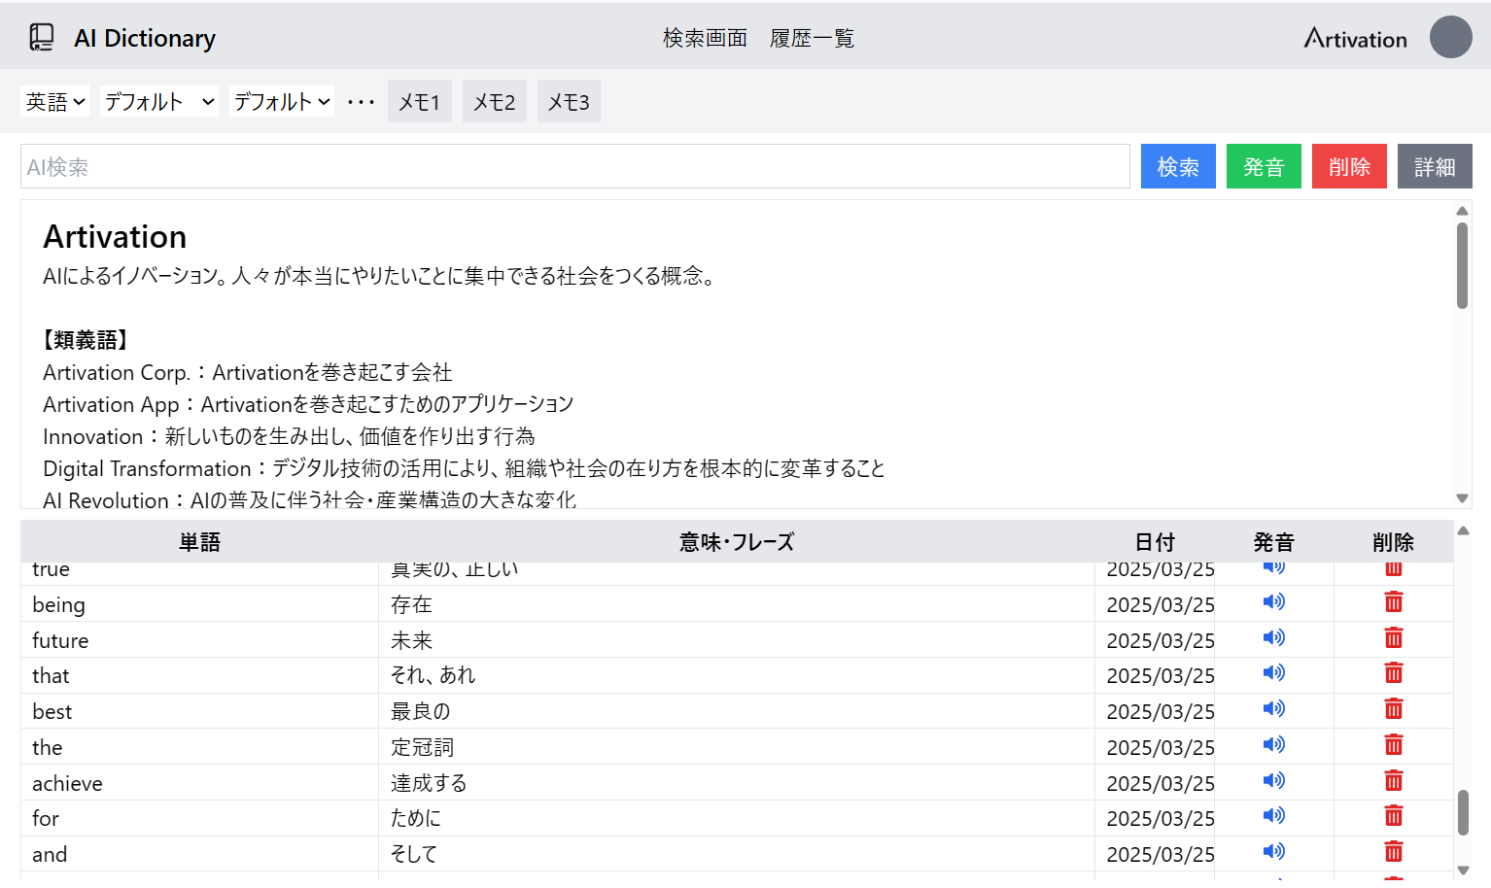Image resolution: width=1491 pixels, height=888 pixels.
Task: Click history table scroll-down arrow
Action: 1463,871
